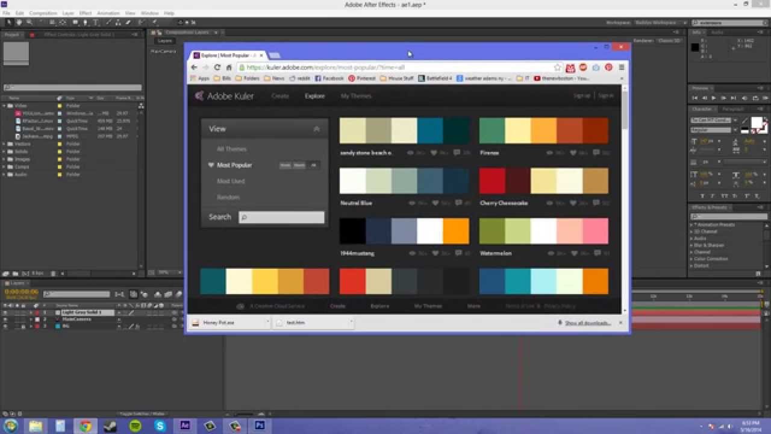The image size is (771, 434).
Task: Click the Windows Start button
Action: pyautogui.click(x=11, y=426)
